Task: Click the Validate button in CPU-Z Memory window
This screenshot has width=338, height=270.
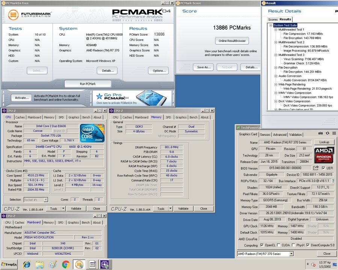Action: coord(183,208)
